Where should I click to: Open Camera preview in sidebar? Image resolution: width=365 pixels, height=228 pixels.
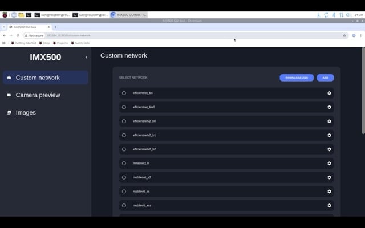pos(38,95)
